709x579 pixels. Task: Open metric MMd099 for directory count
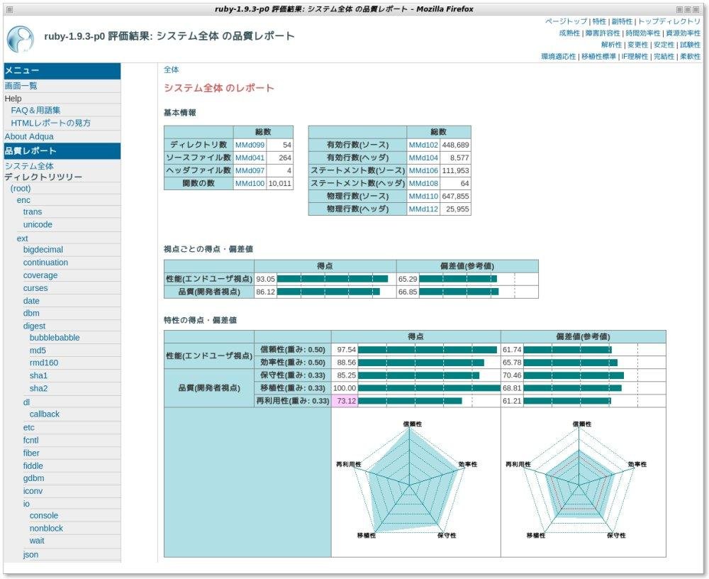coord(250,145)
